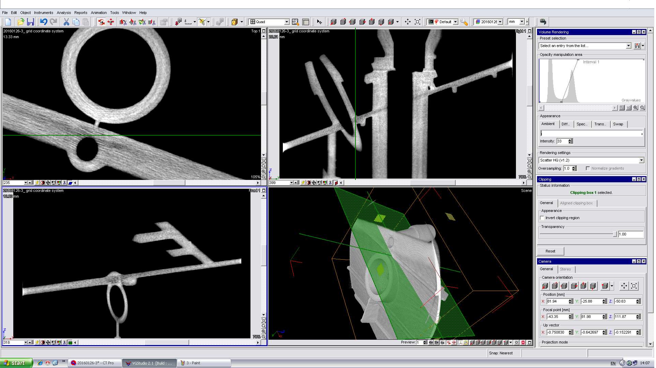
Task: Open the preset selection list dropdown
Action: 628,46
